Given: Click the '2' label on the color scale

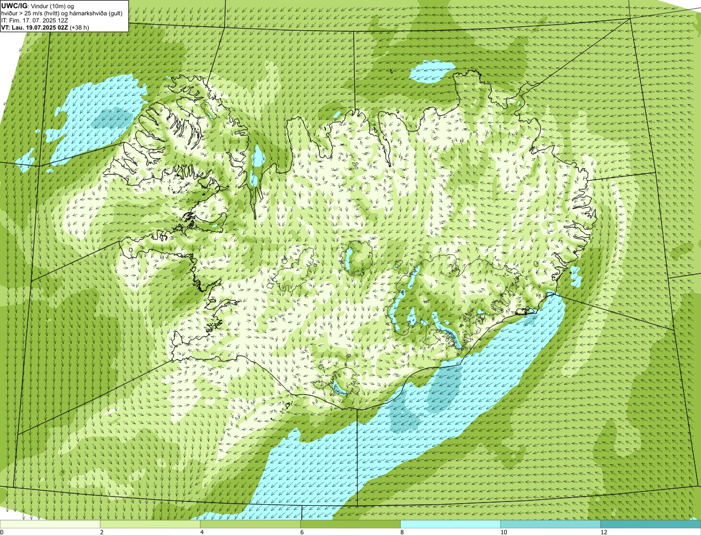Looking at the screenshot, I should click(102, 532).
